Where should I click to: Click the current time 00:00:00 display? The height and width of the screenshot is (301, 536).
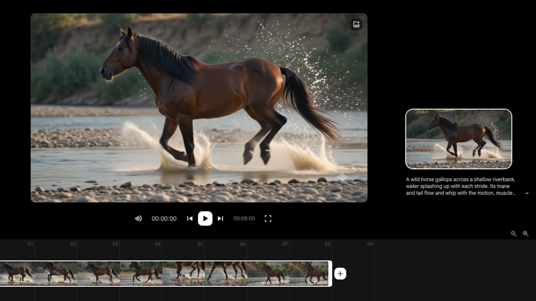tap(164, 219)
